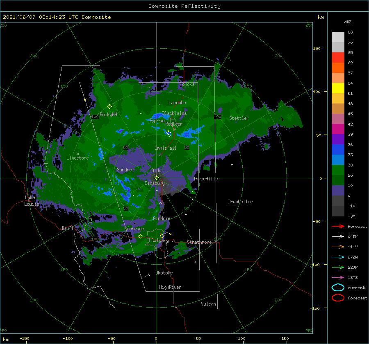The height and width of the screenshot is (344, 369).
Task: Click the yellow diamond marker above Calgary
Action: [x=162, y=236]
